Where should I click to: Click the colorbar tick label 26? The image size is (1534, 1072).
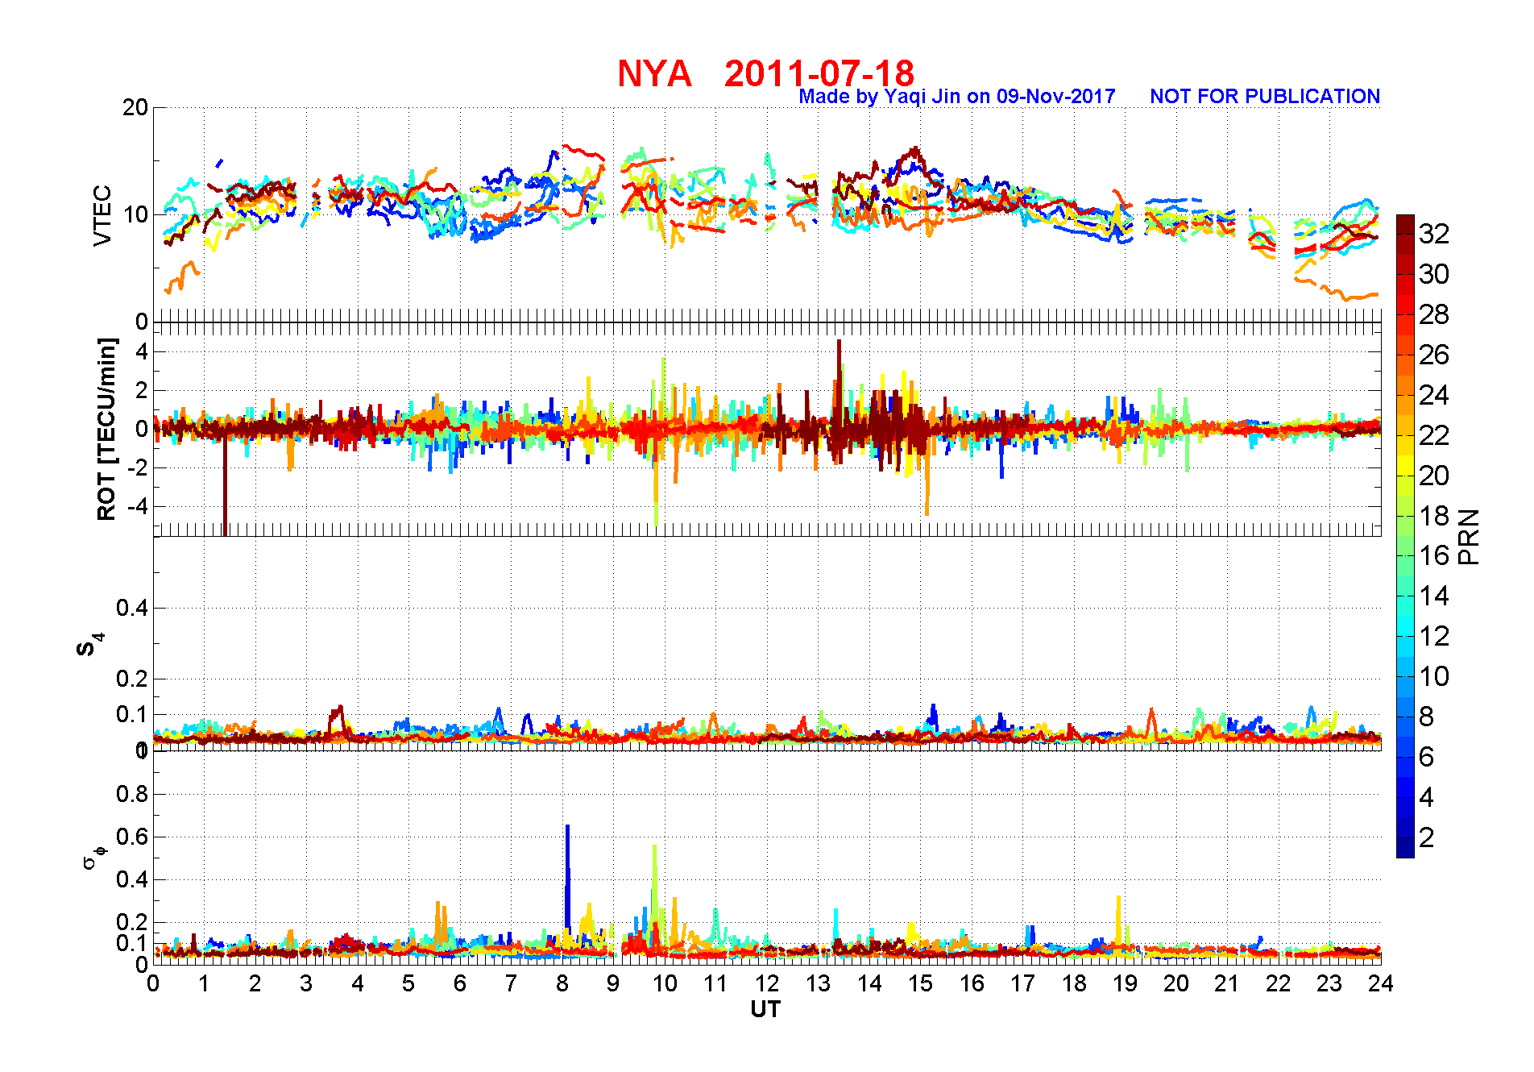1434,355
